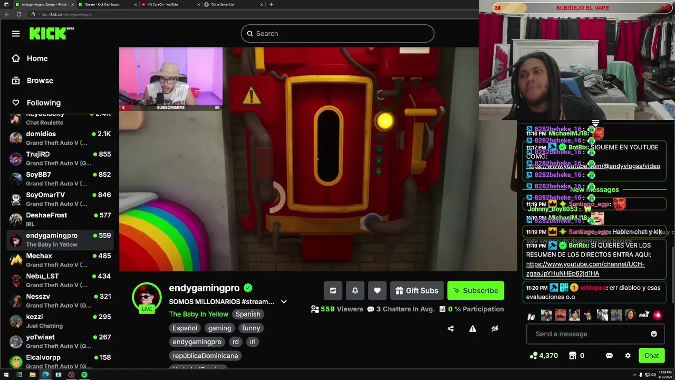Open chat bubble options icon
675x380 pixels.
(x=609, y=356)
